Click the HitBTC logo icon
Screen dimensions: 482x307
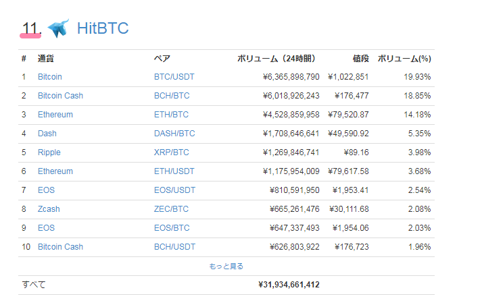tap(59, 28)
